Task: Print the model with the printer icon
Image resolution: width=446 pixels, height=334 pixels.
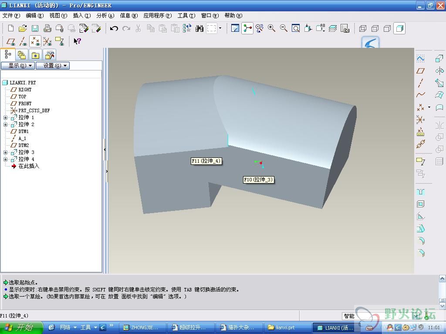Action: 47,28
